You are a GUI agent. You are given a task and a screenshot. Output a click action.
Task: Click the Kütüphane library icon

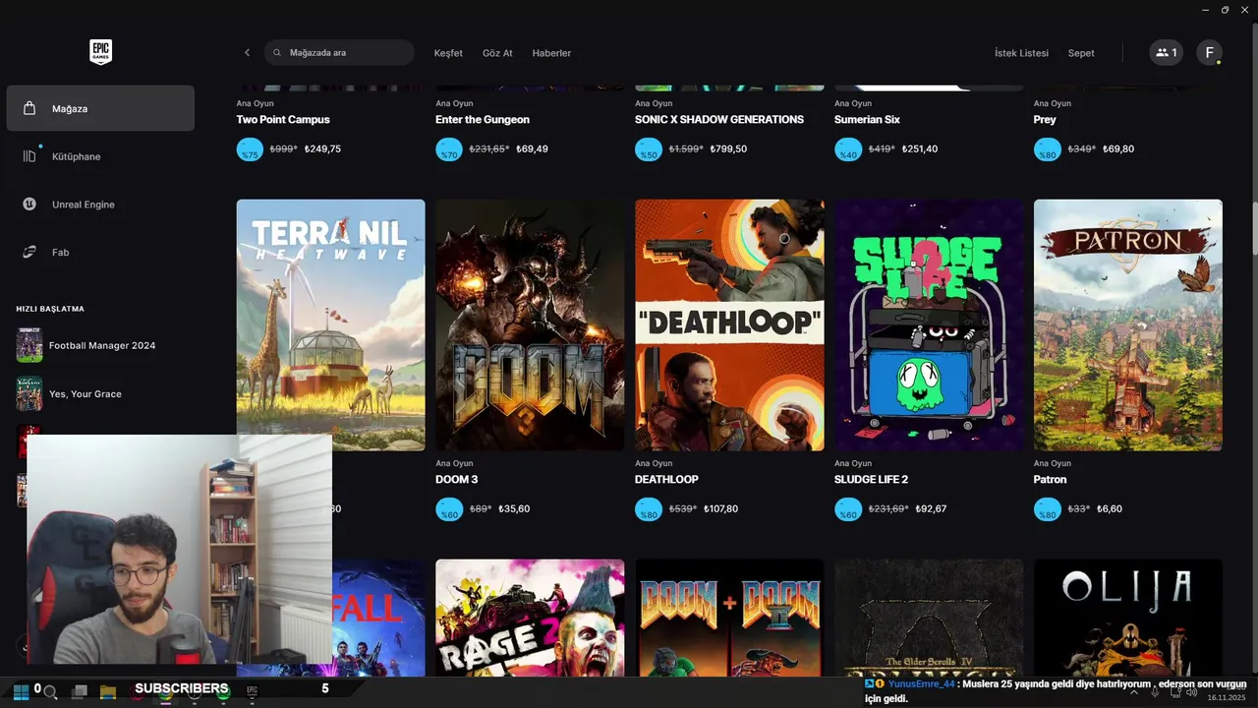coord(29,156)
